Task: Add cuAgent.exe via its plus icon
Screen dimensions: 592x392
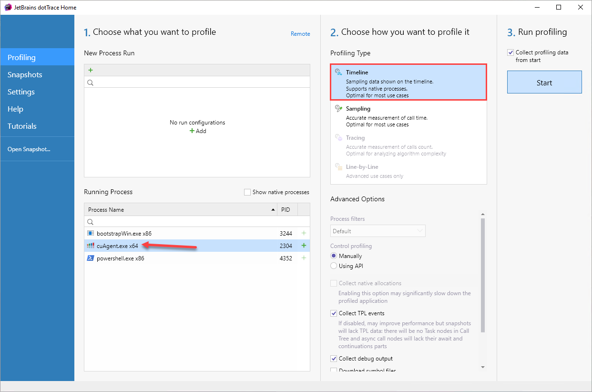Action: pos(304,246)
